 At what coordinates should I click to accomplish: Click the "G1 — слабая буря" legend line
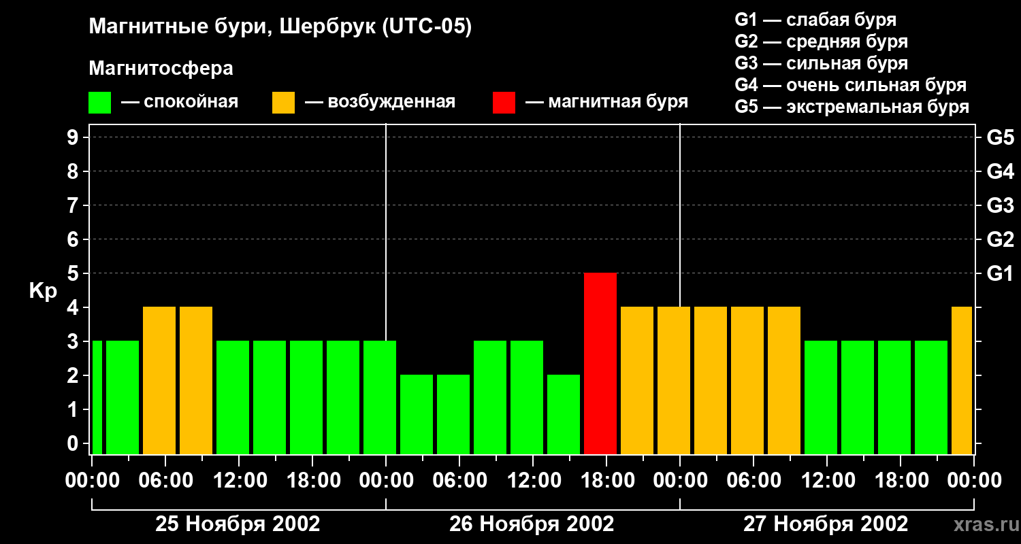pos(815,20)
